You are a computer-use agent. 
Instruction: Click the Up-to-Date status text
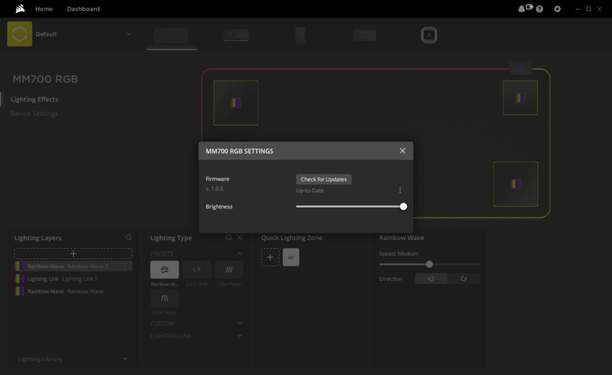click(x=310, y=191)
